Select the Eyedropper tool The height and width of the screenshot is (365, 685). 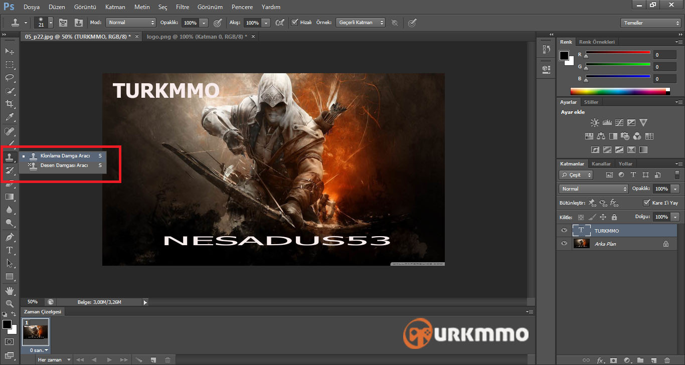click(x=10, y=117)
